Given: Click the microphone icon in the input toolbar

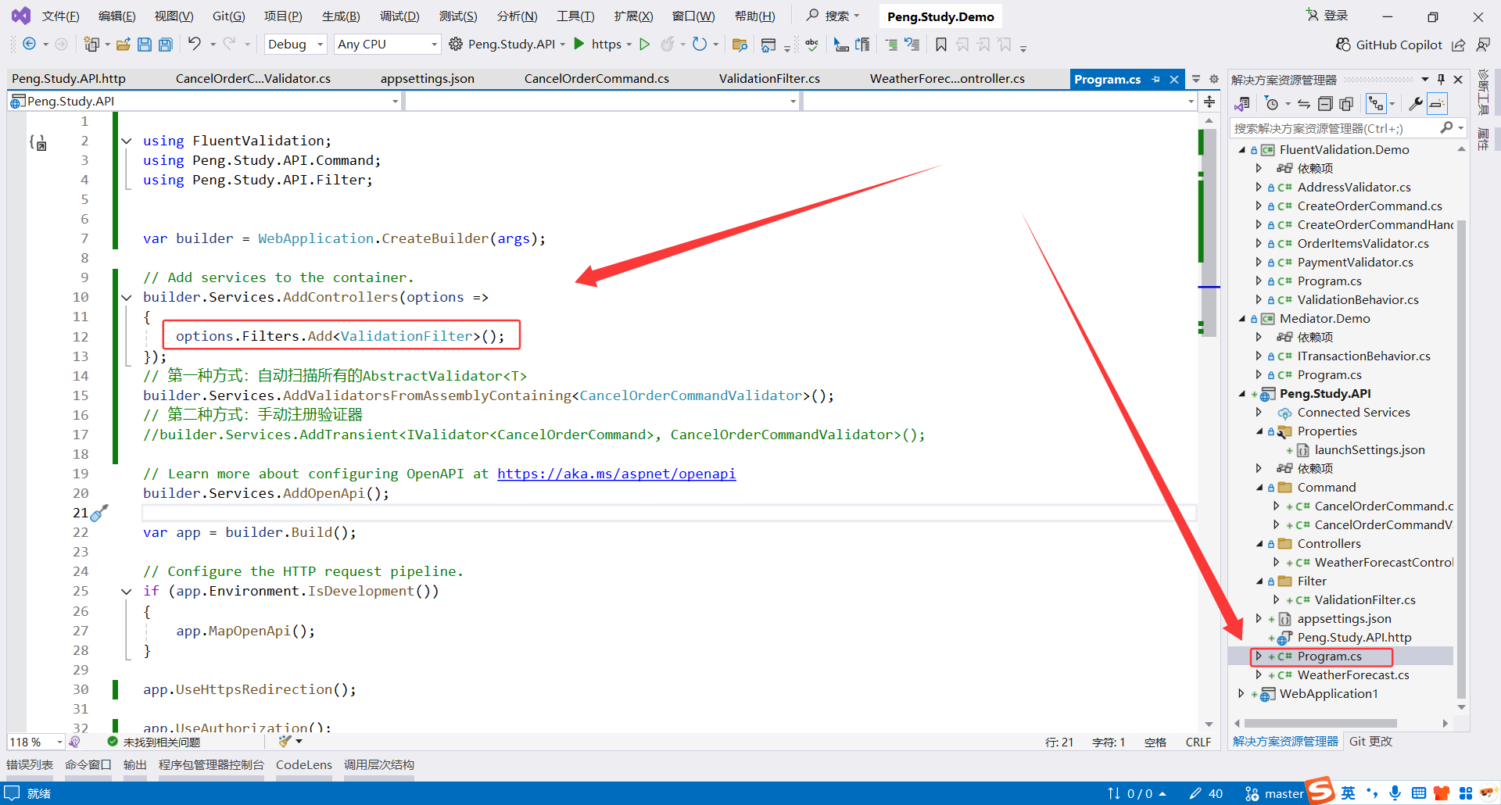Looking at the screenshot, I should tap(1395, 793).
